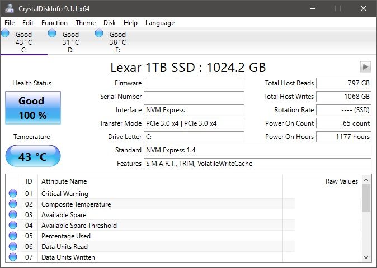Click the status orb for Composite Temperature
This screenshot has height=268, width=377.
coord(13,204)
